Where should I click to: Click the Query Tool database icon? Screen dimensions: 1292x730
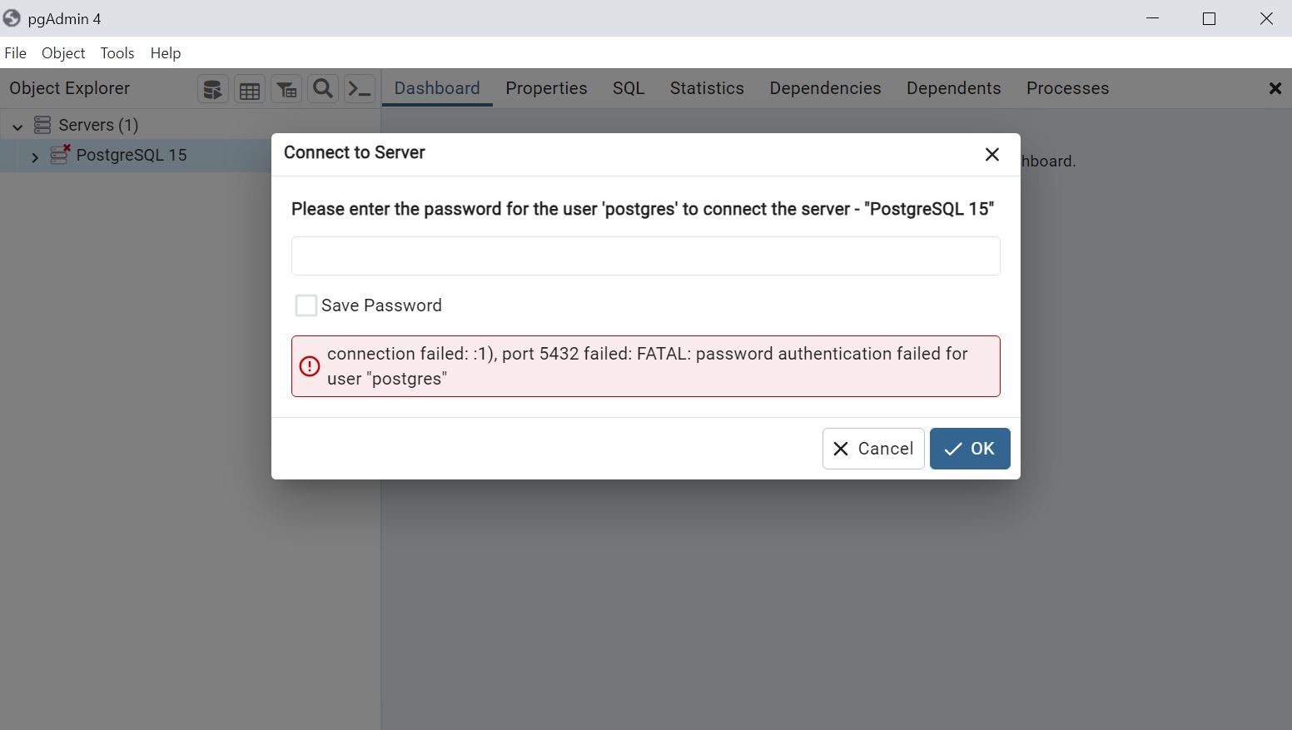pos(213,89)
